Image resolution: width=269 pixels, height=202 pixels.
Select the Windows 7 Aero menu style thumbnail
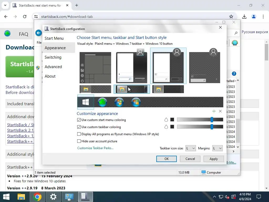coord(132,66)
